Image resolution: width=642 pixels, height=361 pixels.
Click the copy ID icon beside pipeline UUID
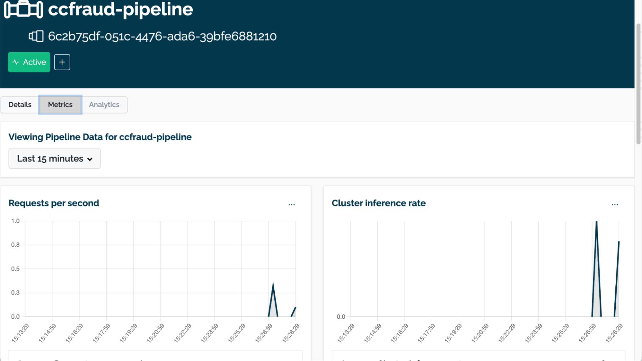[x=36, y=36]
